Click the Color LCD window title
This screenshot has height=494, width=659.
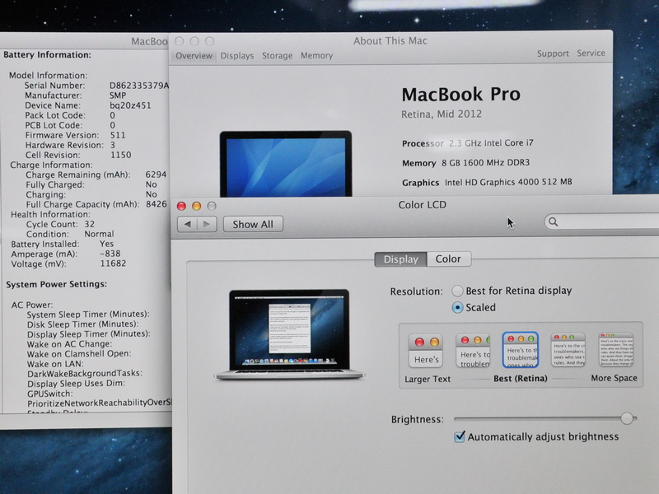point(422,205)
